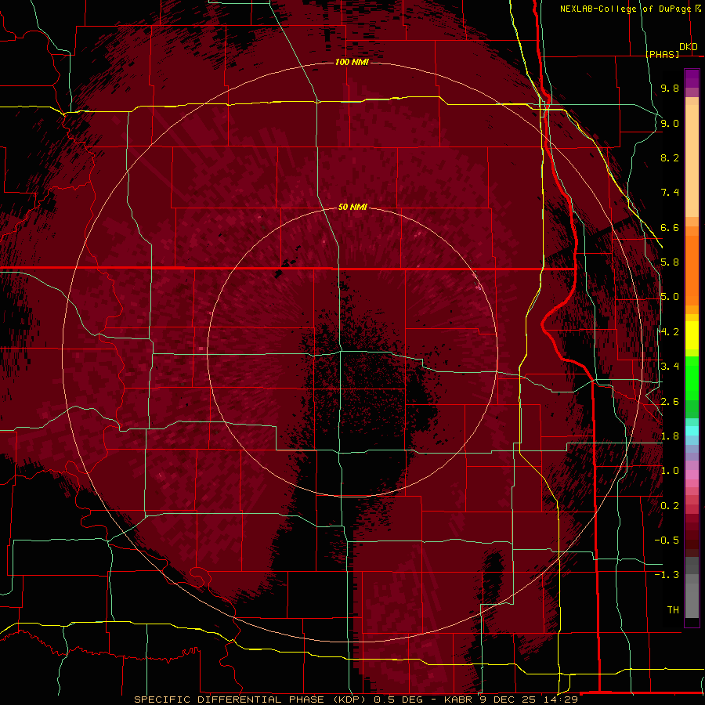Click the -1.3 value on the color scale
Image resolution: width=705 pixels, height=705 pixels.
tap(667, 575)
